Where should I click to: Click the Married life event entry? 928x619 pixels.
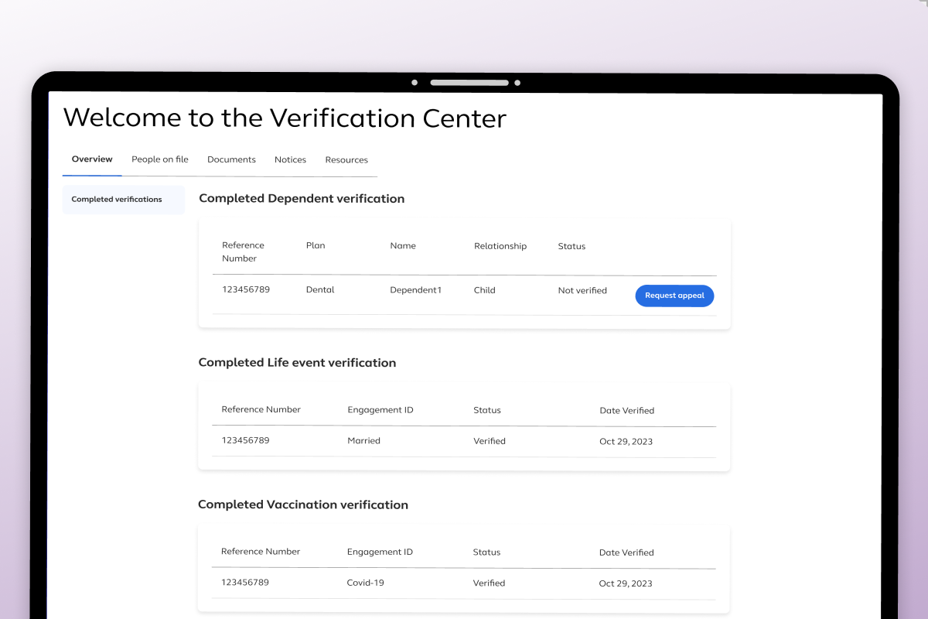(x=363, y=440)
